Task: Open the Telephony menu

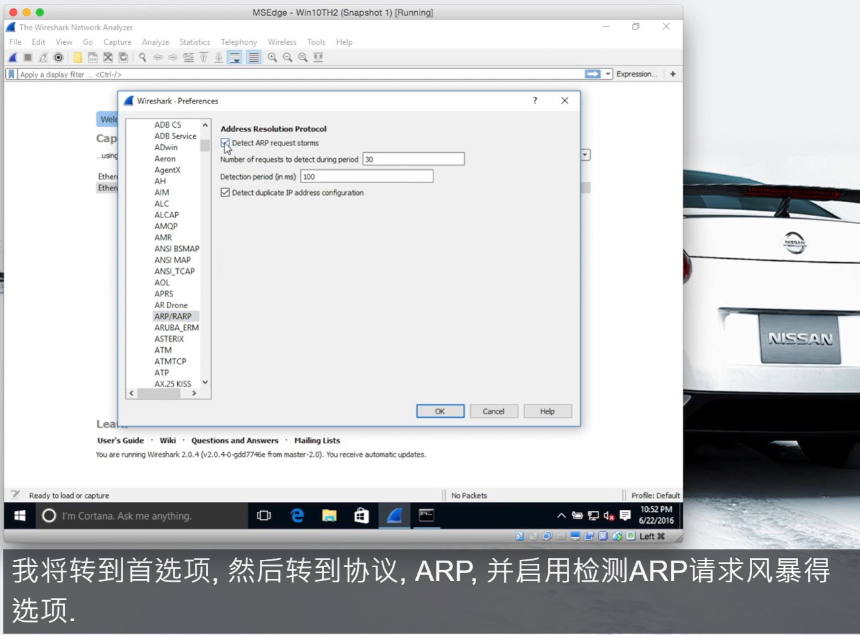Action: pos(238,42)
